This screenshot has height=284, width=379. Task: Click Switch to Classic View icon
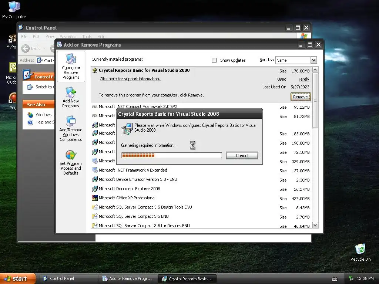click(x=30, y=87)
